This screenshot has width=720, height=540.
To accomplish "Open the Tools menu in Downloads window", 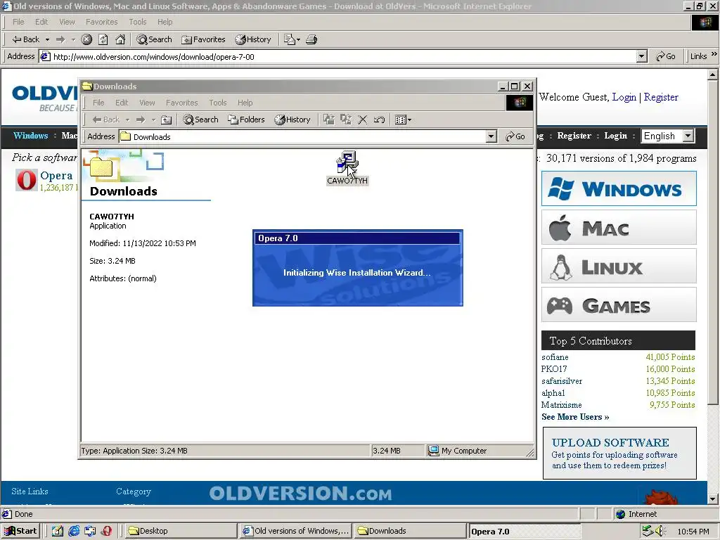I will [218, 103].
